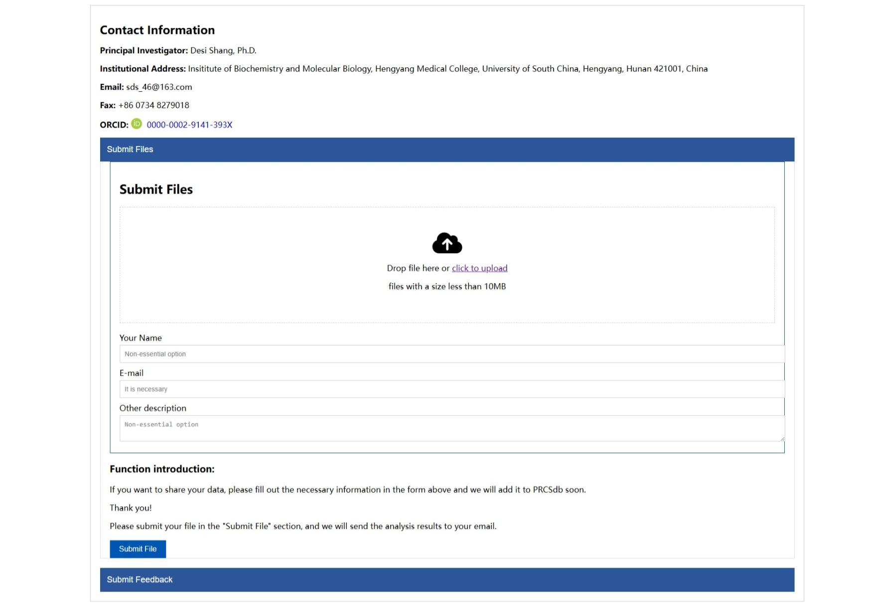Click the bold Submit Files form heading
The width and height of the screenshot is (869, 604).
pos(156,189)
